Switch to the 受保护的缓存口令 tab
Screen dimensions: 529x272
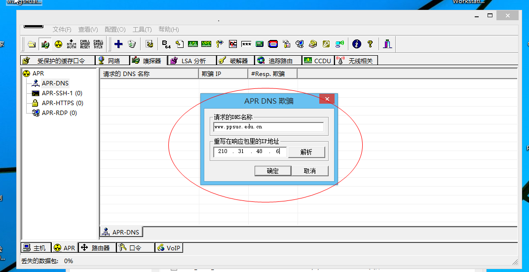(58, 61)
